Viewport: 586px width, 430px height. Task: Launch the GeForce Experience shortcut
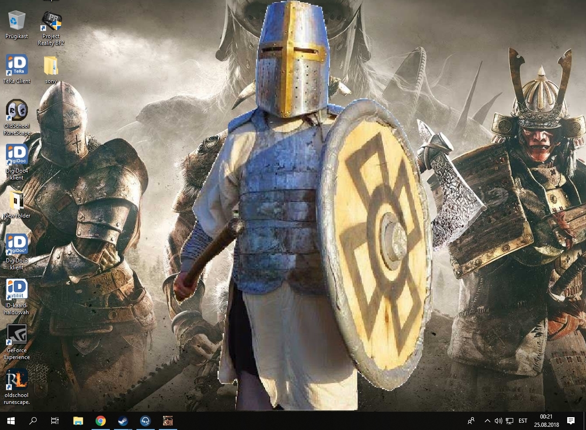pos(17,342)
